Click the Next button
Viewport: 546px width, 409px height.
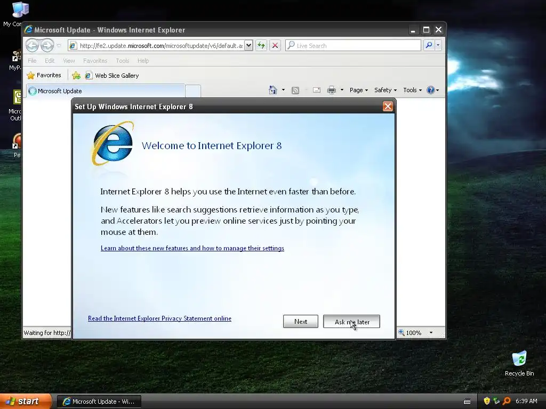pos(301,321)
